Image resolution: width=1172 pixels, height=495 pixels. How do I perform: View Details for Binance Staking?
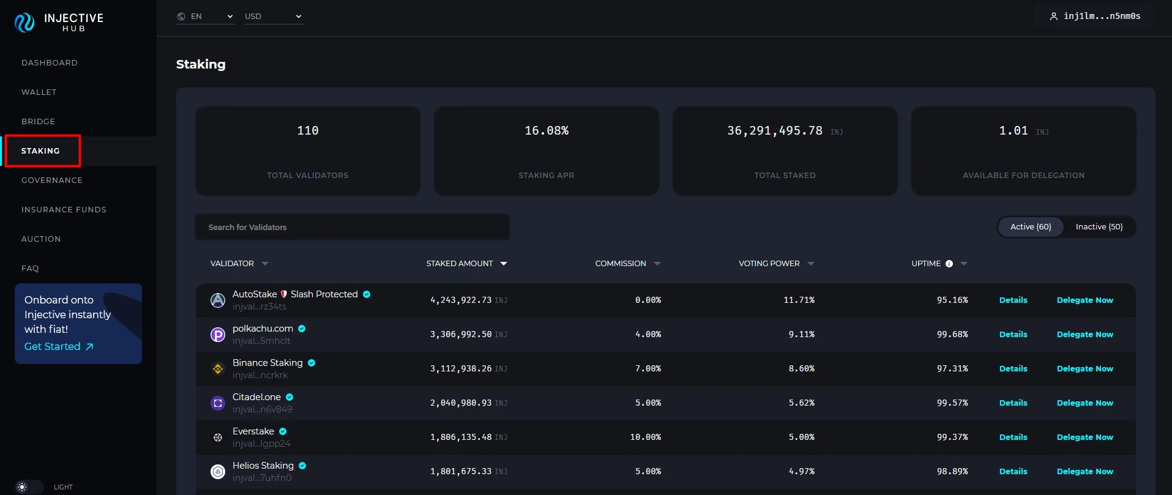click(1013, 369)
